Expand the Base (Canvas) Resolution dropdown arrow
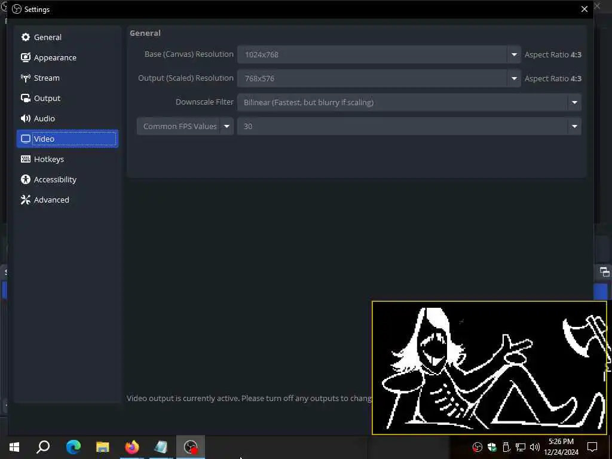Image resolution: width=612 pixels, height=459 pixels. 514,54
